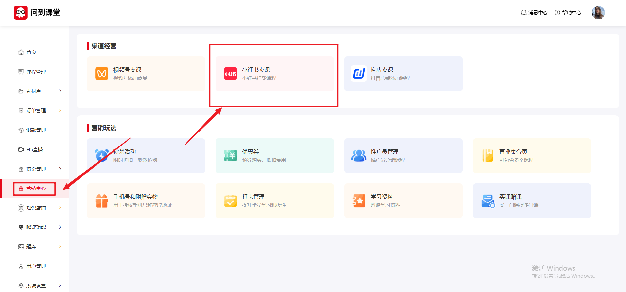
Task: Open the 推广员管理 card title
Action: pos(385,152)
